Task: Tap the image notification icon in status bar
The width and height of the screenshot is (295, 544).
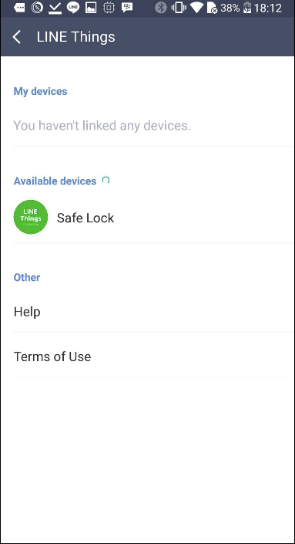Action: pyautogui.click(x=91, y=8)
